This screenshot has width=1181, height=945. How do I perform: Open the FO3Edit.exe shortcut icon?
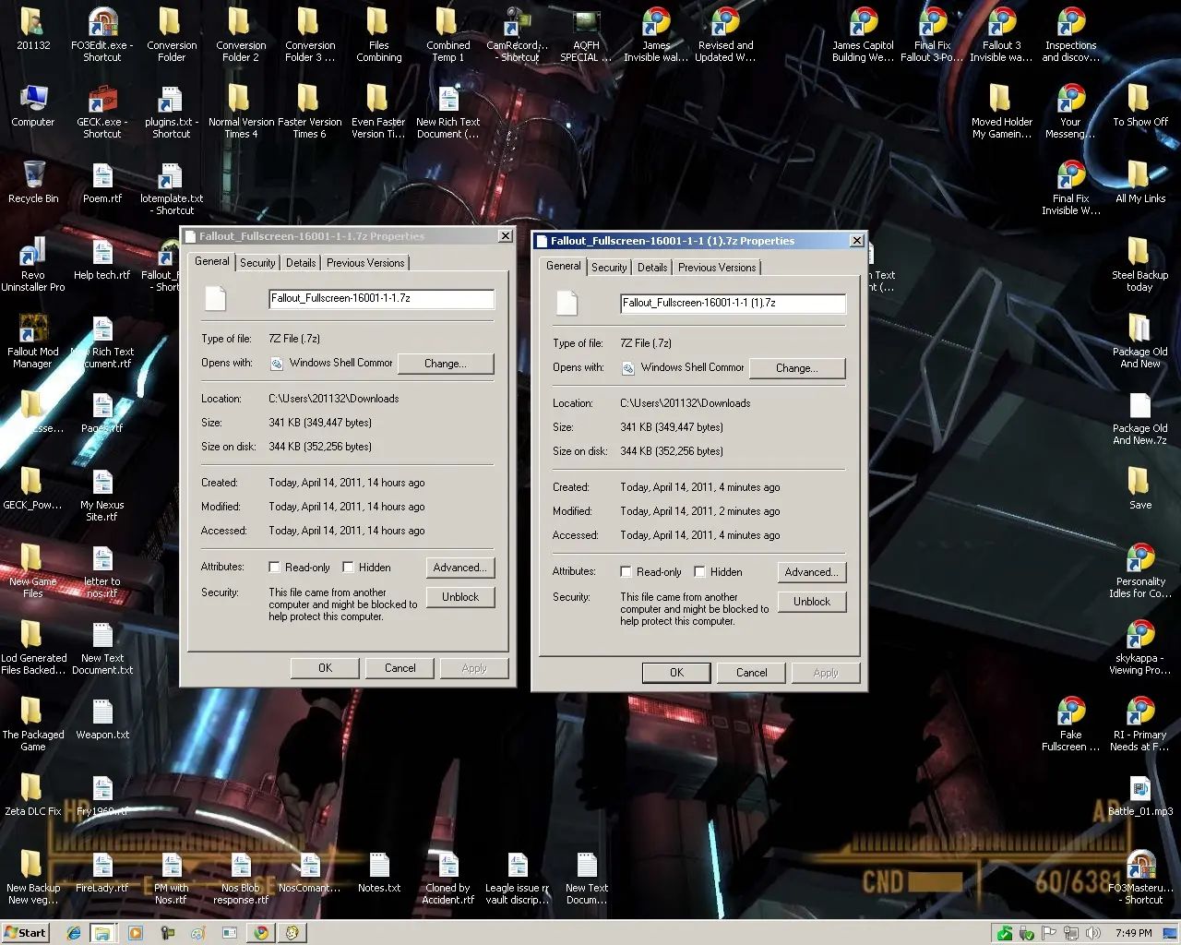(x=102, y=22)
